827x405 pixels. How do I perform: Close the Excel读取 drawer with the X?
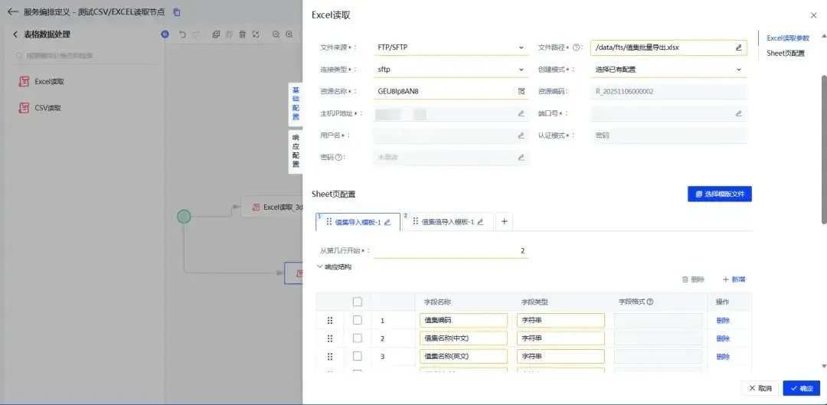point(813,16)
